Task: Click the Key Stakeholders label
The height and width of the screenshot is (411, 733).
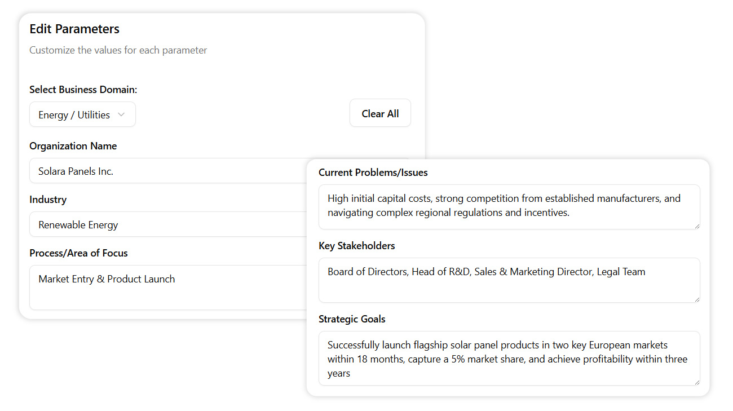Action: 356,246
